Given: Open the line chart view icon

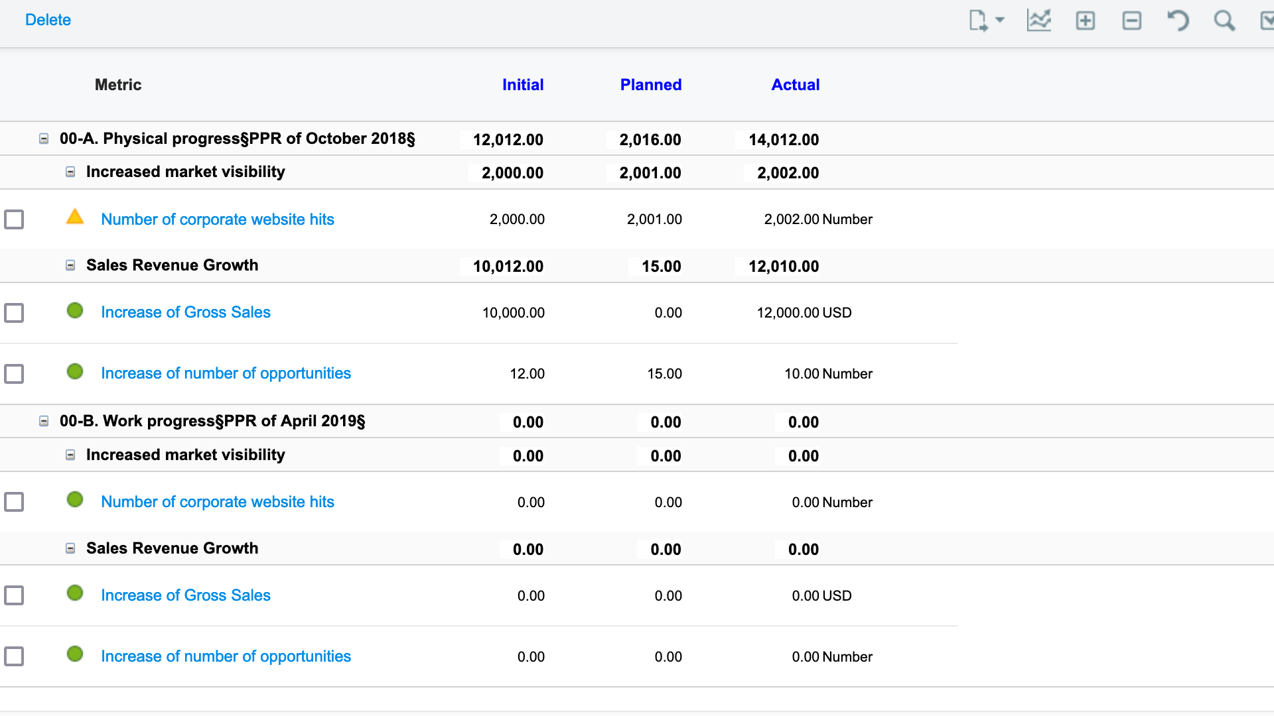Looking at the screenshot, I should [x=1038, y=21].
